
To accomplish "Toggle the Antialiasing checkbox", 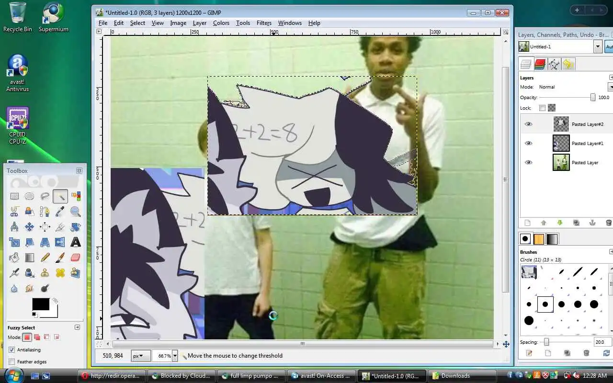I will [12, 350].
